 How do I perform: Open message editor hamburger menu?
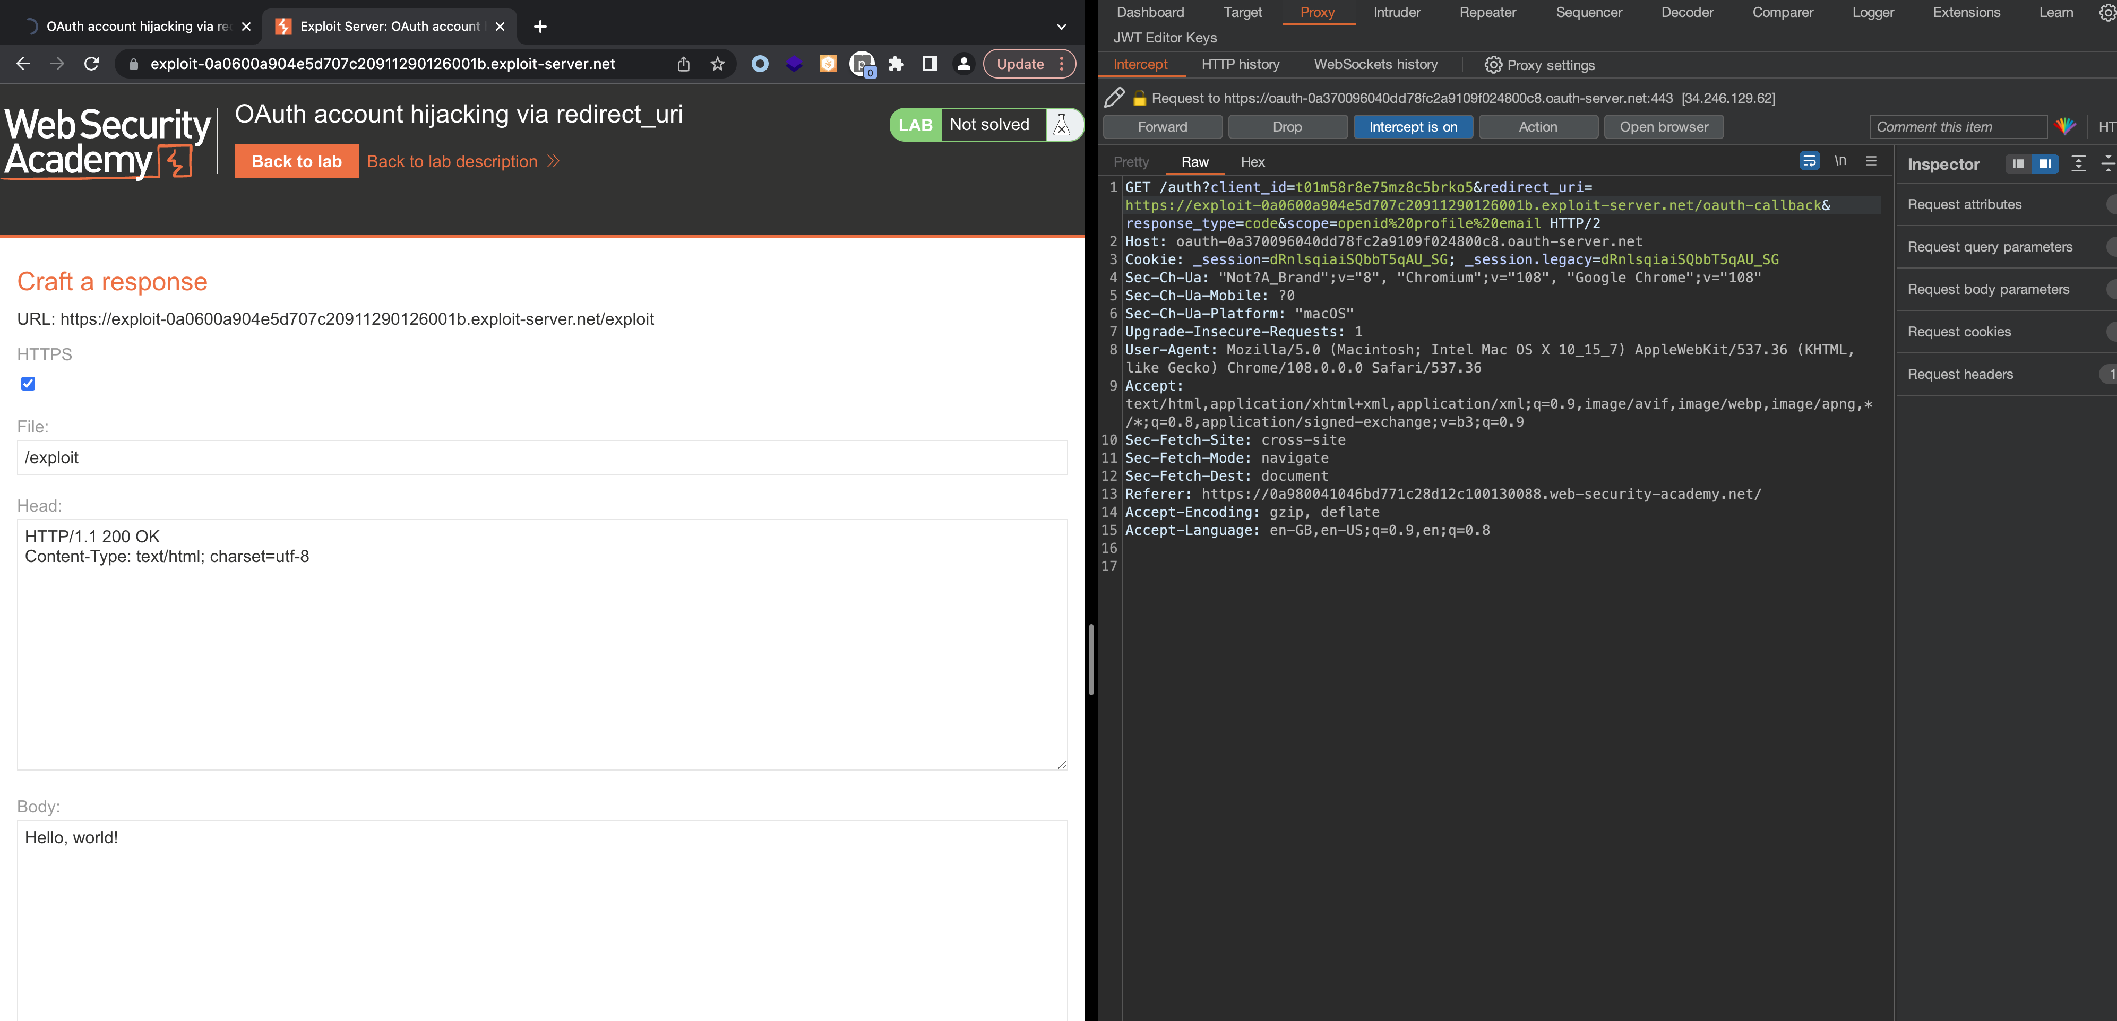coord(1871,161)
